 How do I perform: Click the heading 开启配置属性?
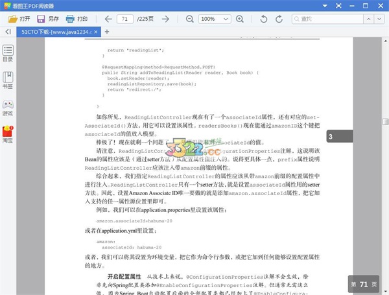(x=124, y=277)
